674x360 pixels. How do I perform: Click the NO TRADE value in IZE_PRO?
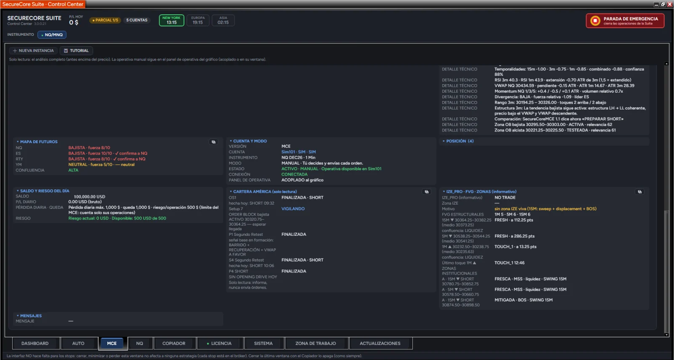click(505, 197)
